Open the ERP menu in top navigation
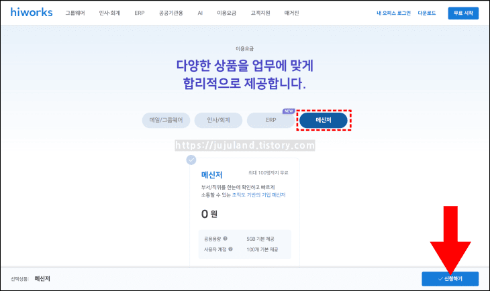The image size is (490, 291). [x=140, y=13]
